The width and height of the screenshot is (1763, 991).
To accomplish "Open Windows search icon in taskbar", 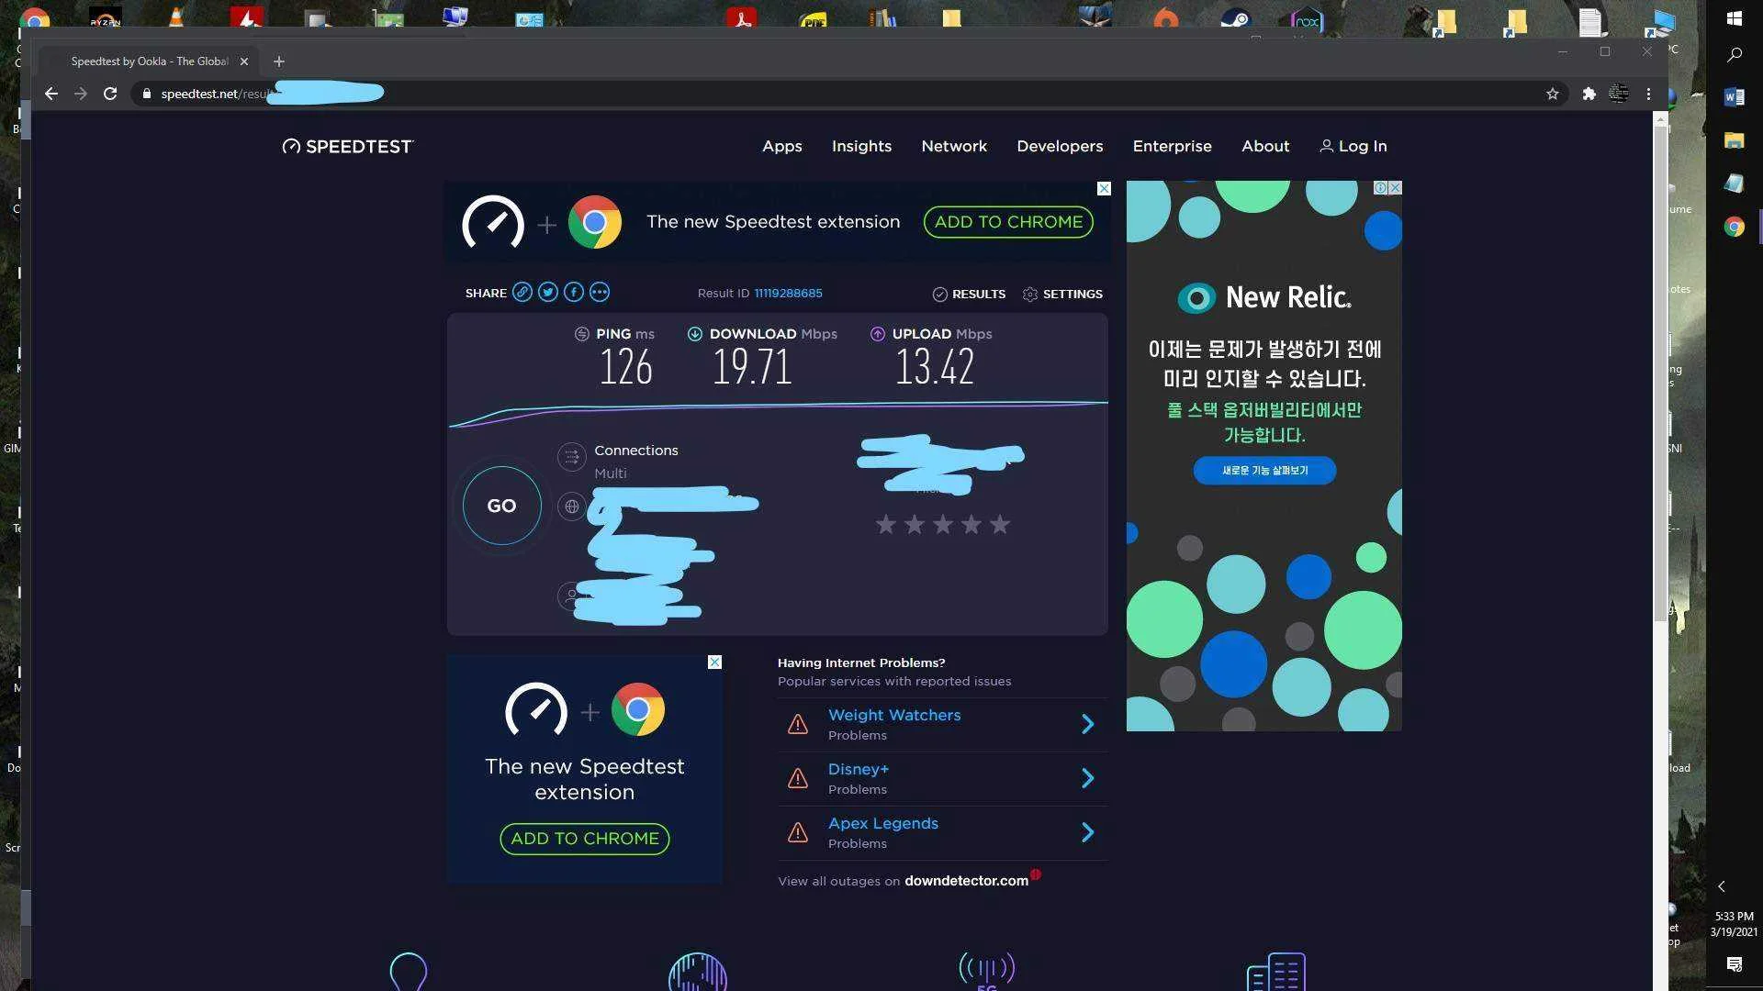I will click(x=1735, y=55).
